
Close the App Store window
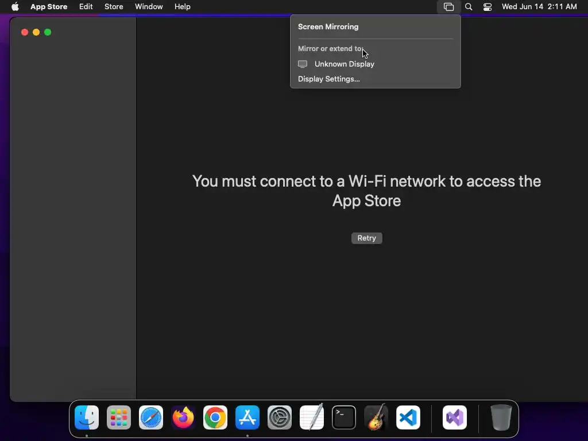click(25, 32)
